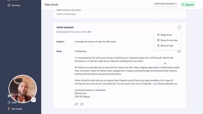The image size is (203, 114).
Task: Click the info icon beside Leads Contacted
Action: click(x=176, y=3)
